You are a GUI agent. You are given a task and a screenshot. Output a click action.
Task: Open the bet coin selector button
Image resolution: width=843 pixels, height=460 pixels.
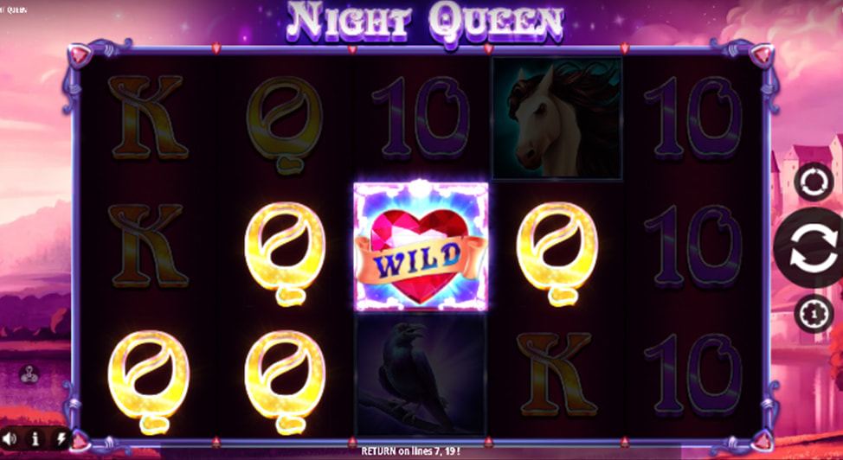814,313
